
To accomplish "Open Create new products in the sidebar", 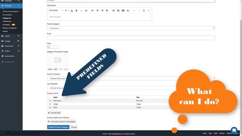I will (x=11, y=11).
